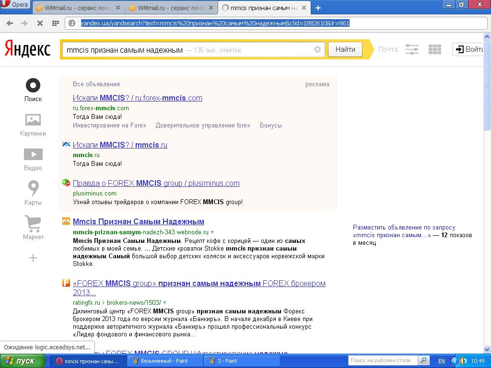
Task: Switch to mmcis признан самым tab
Action: [x=264, y=8]
